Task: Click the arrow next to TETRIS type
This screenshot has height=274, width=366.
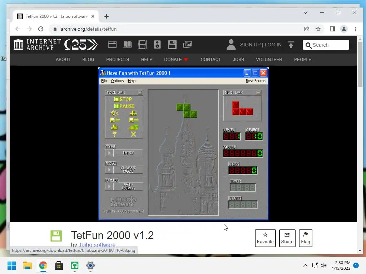Action: [109, 153]
